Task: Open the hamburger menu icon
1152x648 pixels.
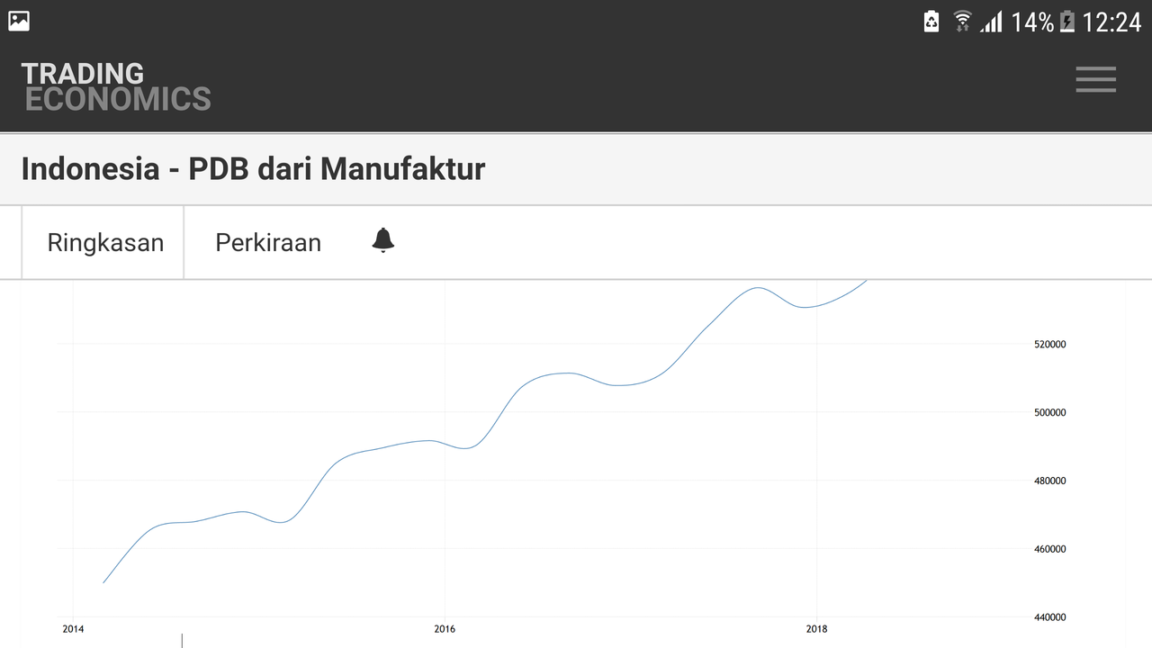Action: [x=1095, y=79]
